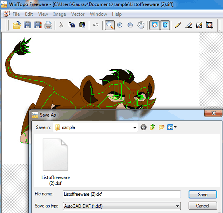Click the Cut scissors icon
Image resolution: width=223 pixels, height=213 pixels.
click(x=61, y=25)
